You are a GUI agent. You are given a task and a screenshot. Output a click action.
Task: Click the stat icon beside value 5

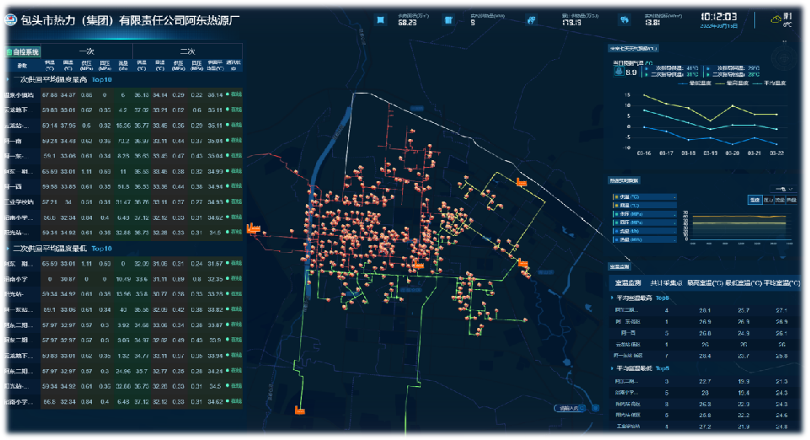pos(449,19)
